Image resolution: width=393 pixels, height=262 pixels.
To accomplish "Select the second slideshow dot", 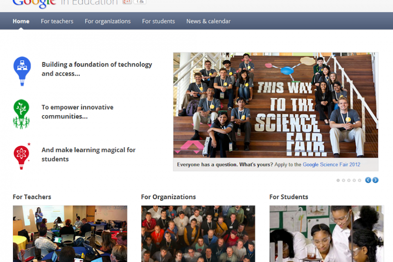I will (x=343, y=180).
